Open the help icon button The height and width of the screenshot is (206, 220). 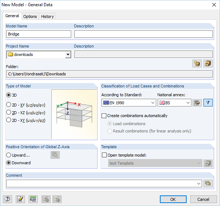(x=7, y=199)
